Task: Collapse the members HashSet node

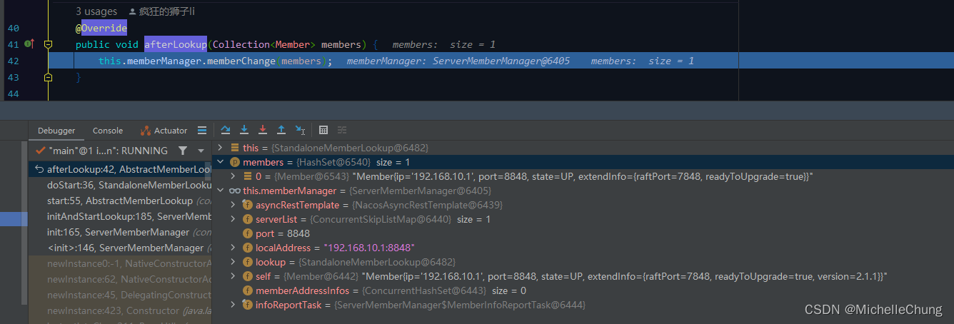Action: [221, 162]
